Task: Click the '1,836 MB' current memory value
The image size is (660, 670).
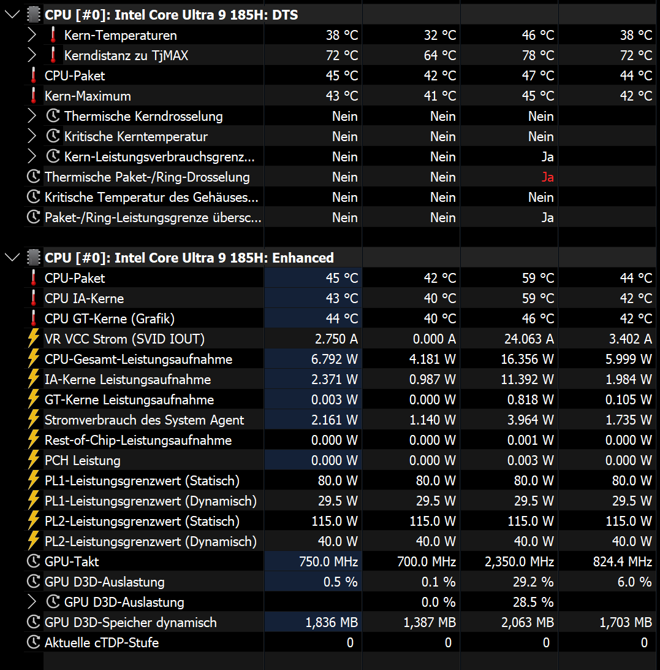Action: (x=332, y=623)
